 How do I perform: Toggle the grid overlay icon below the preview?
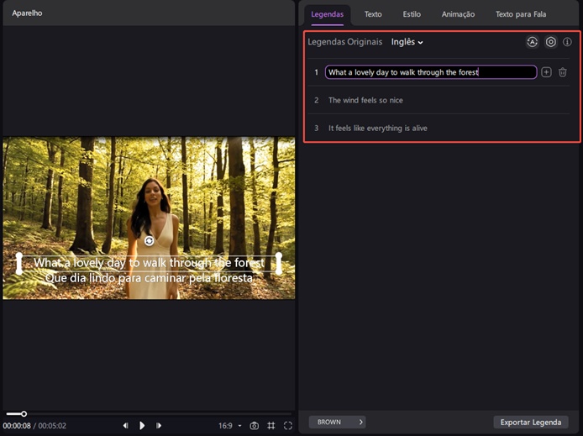pyautogui.click(x=270, y=426)
